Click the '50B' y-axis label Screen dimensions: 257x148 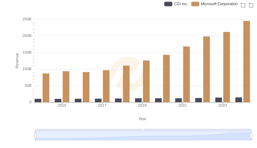click(x=28, y=85)
